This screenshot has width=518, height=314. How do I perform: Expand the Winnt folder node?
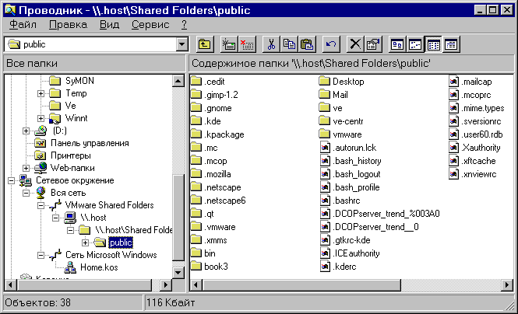tap(41, 118)
